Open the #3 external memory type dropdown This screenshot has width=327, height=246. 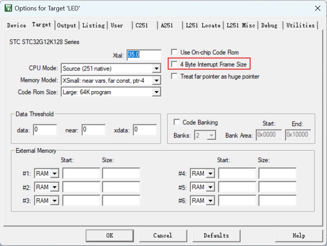[55, 201]
